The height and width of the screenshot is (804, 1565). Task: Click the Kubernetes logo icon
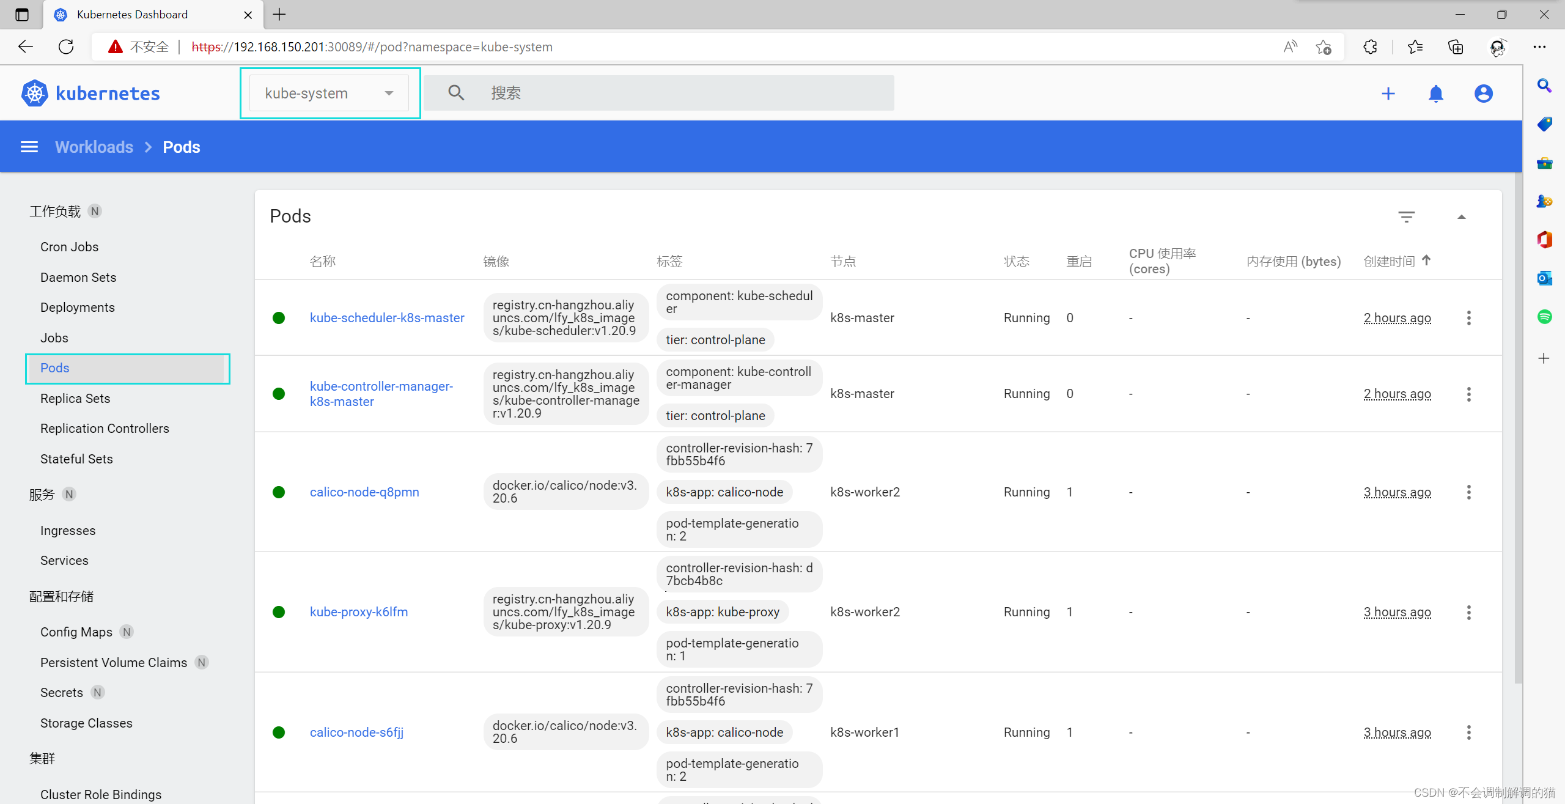point(34,94)
